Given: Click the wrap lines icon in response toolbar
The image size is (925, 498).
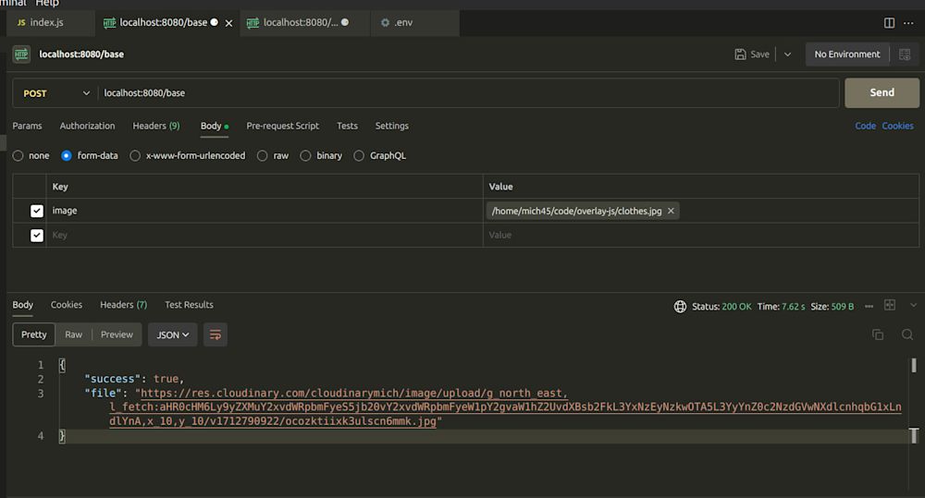Looking at the screenshot, I should pos(216,334).
